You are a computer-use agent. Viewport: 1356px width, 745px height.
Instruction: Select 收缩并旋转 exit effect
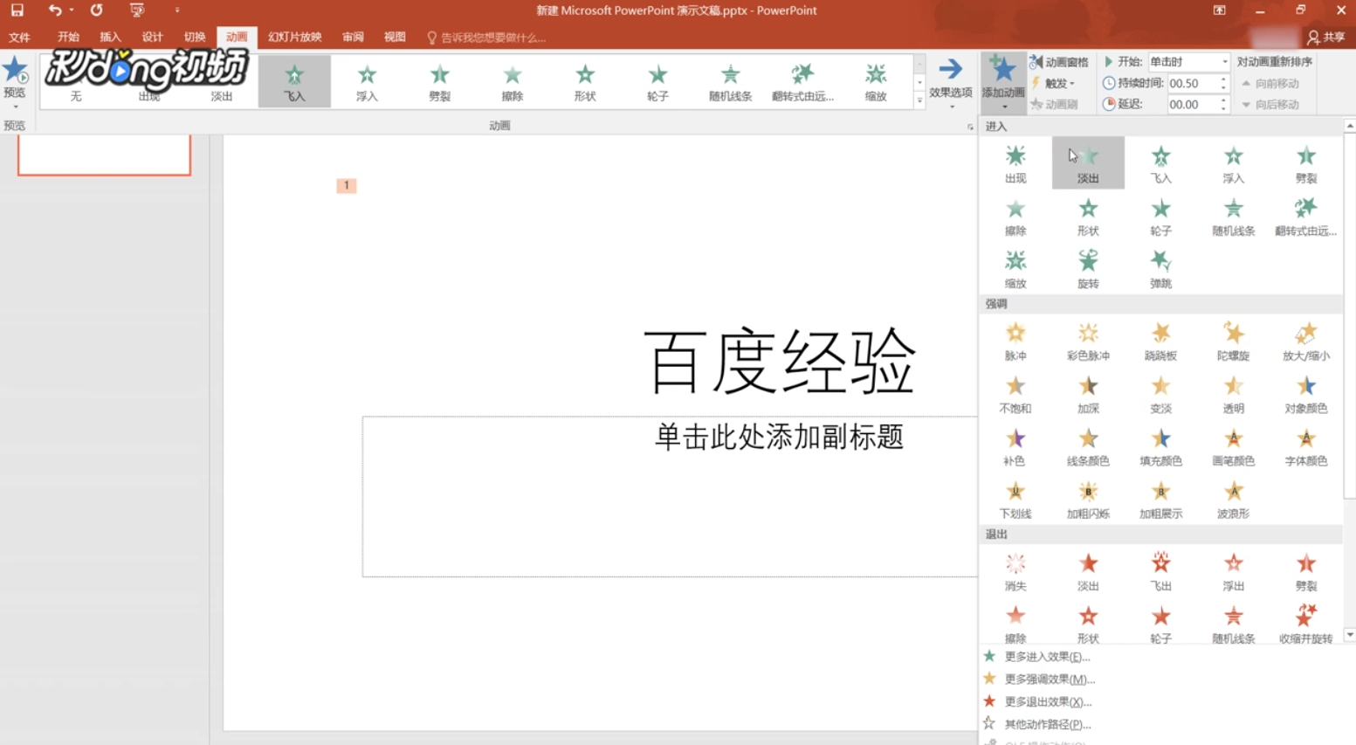1305,624
